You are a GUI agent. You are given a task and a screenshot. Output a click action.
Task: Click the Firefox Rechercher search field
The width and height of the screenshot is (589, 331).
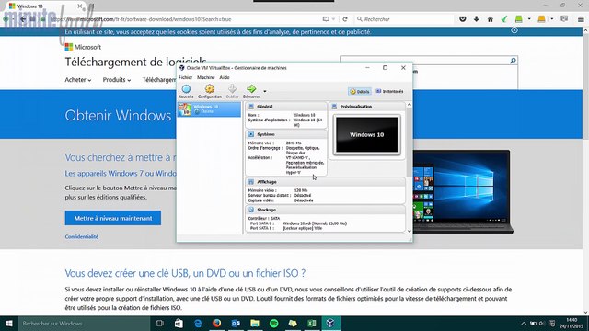[404, 19]
